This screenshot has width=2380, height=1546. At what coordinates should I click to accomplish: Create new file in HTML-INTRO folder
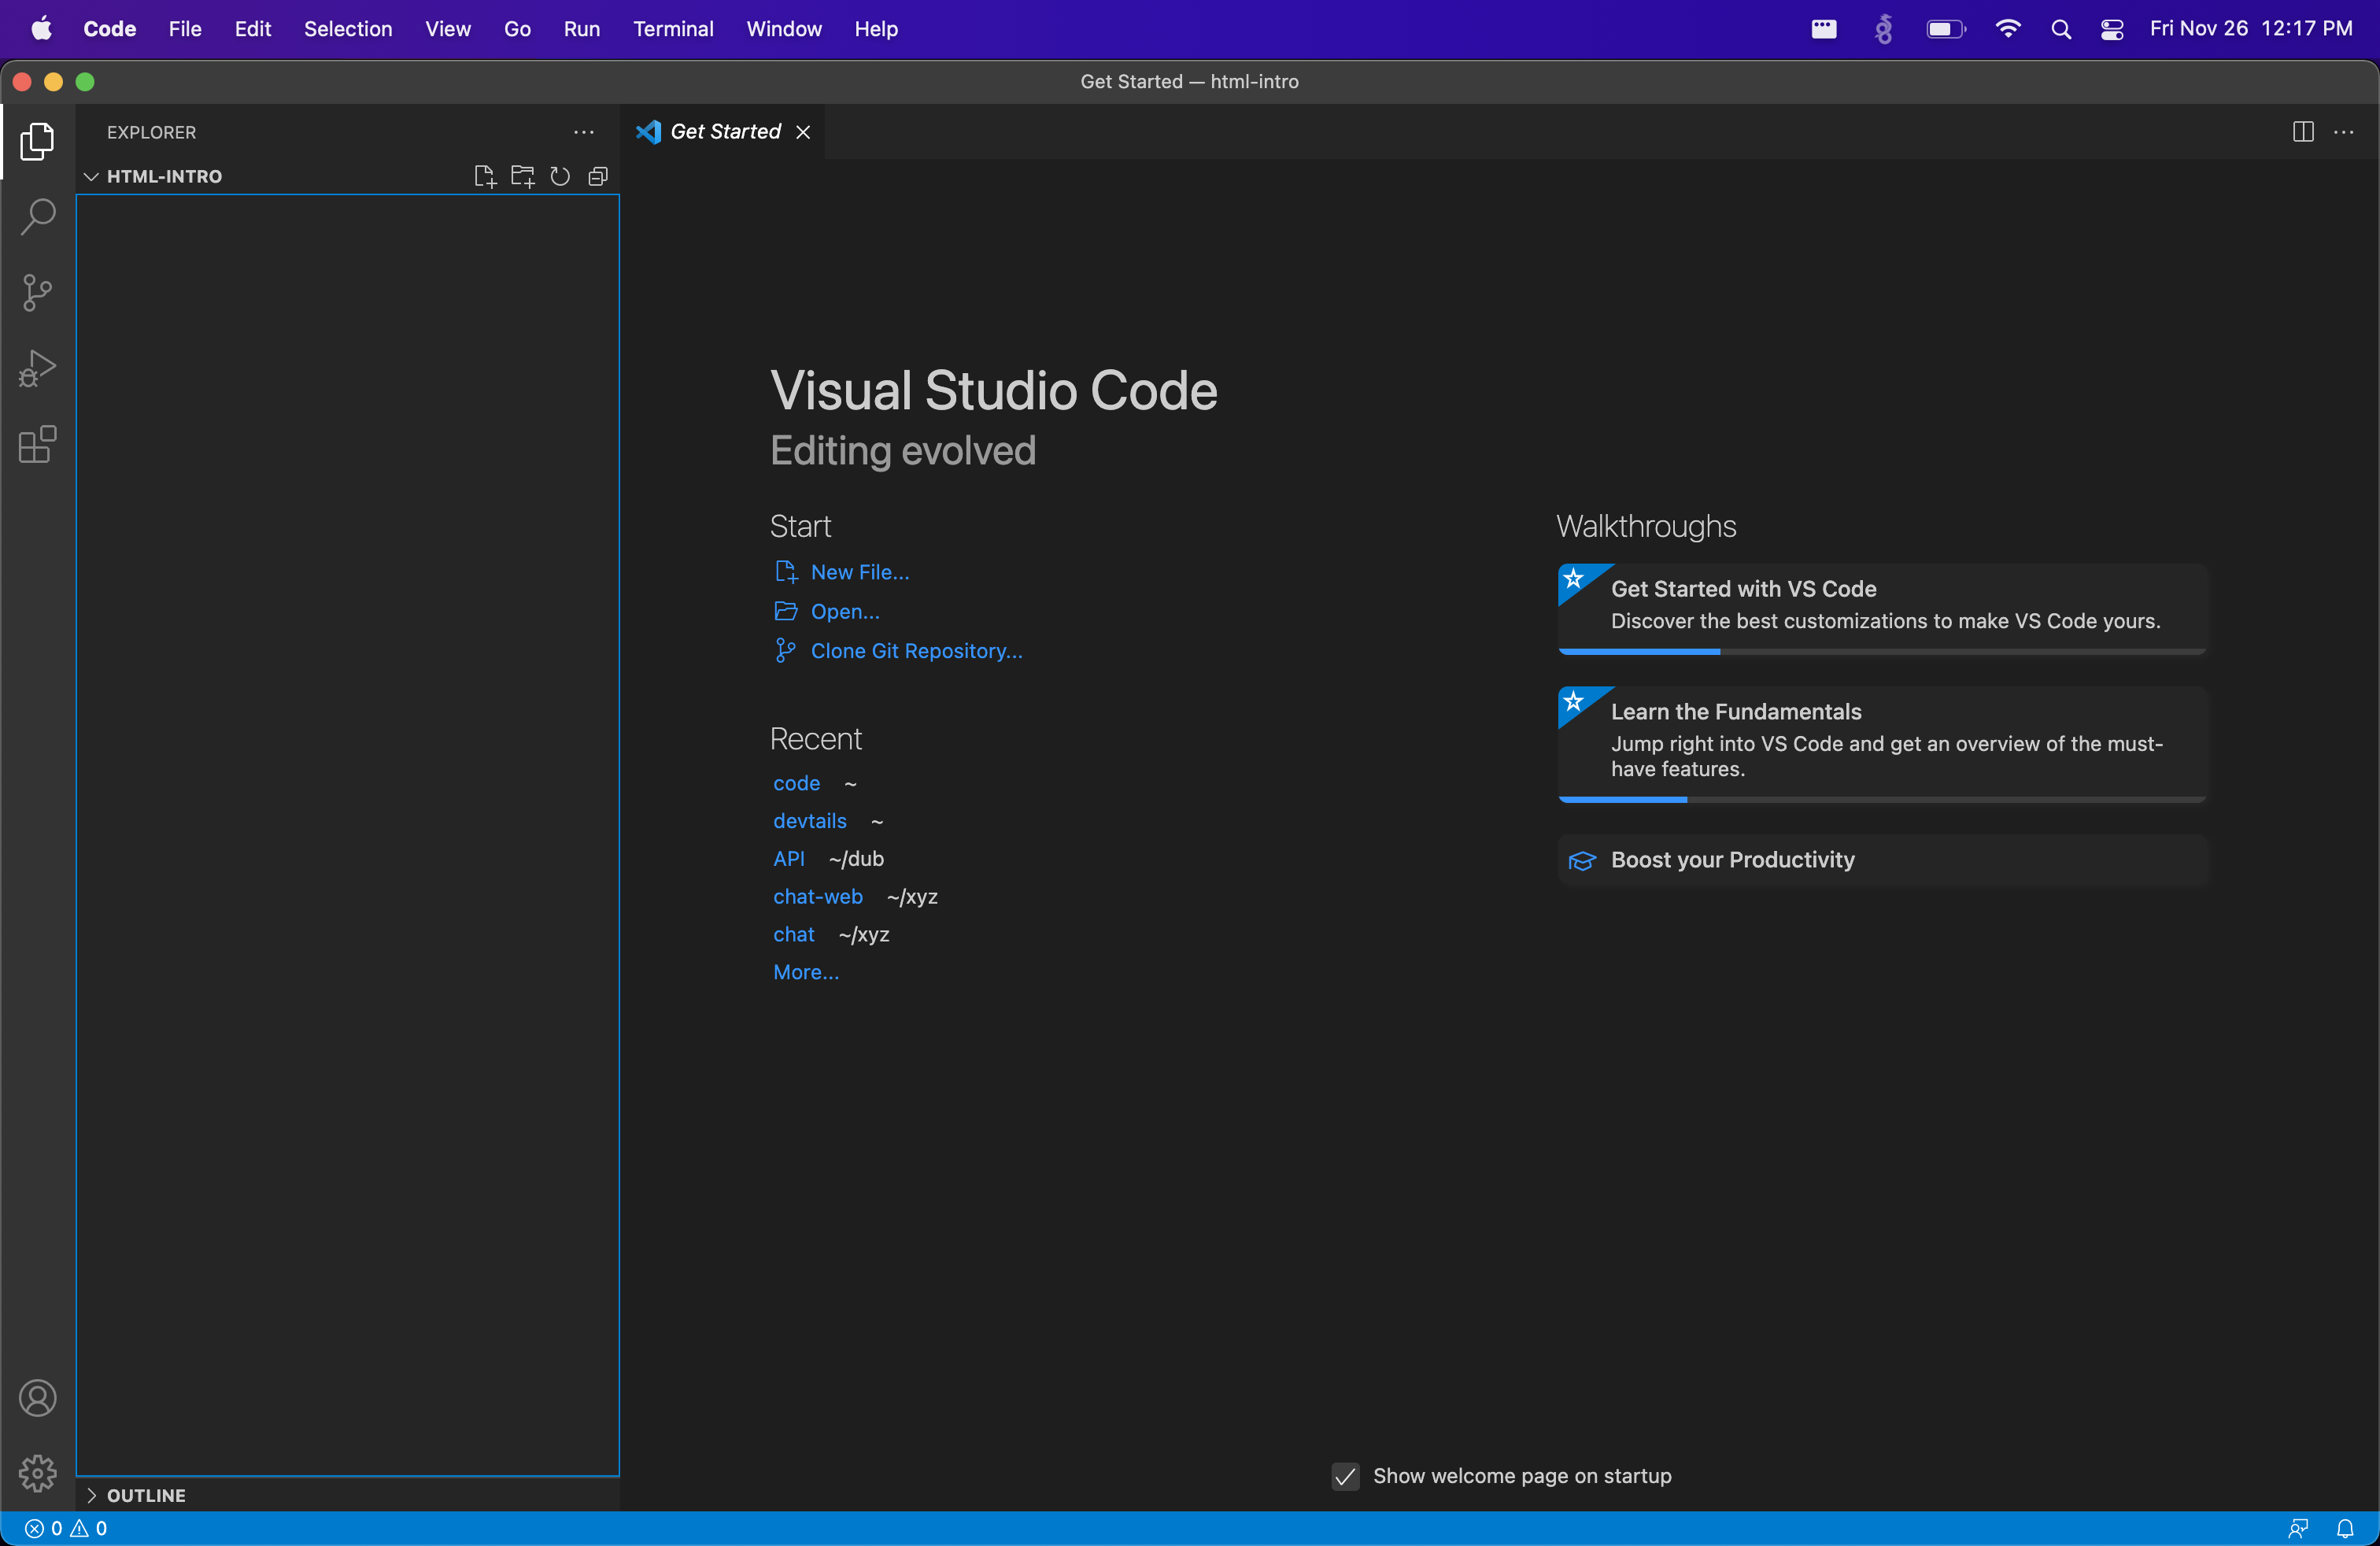coord(485,177)
